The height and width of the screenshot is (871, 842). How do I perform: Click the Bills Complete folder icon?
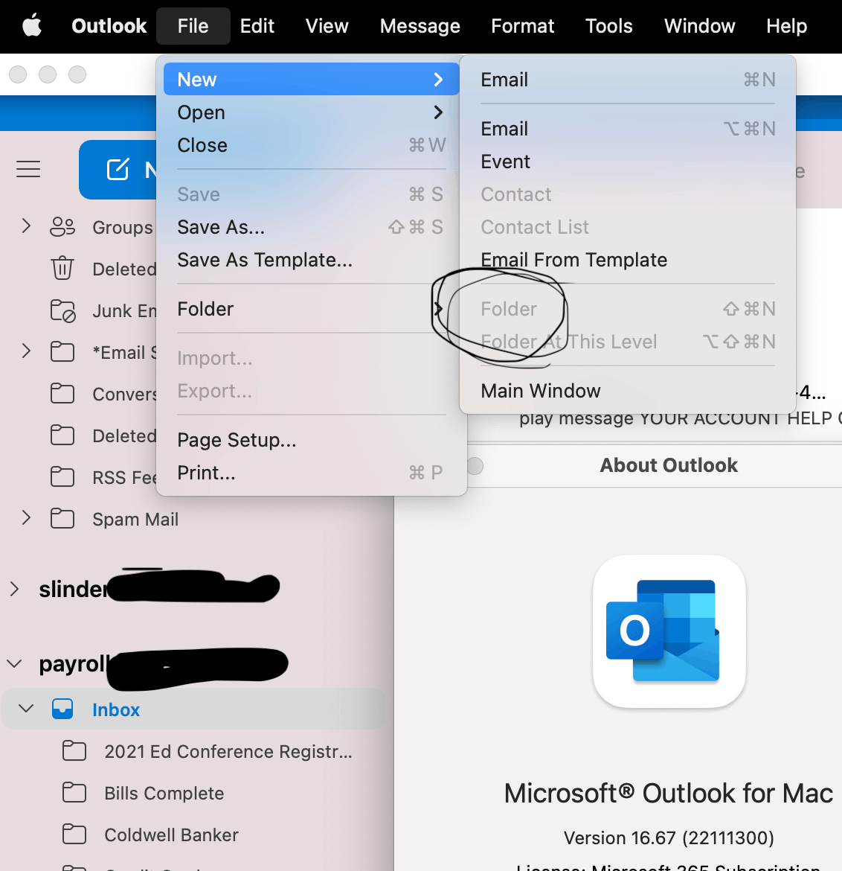(74, 792)
